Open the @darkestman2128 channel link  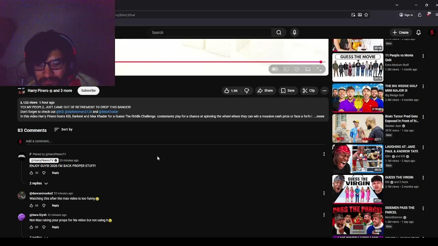coord(78,112)
